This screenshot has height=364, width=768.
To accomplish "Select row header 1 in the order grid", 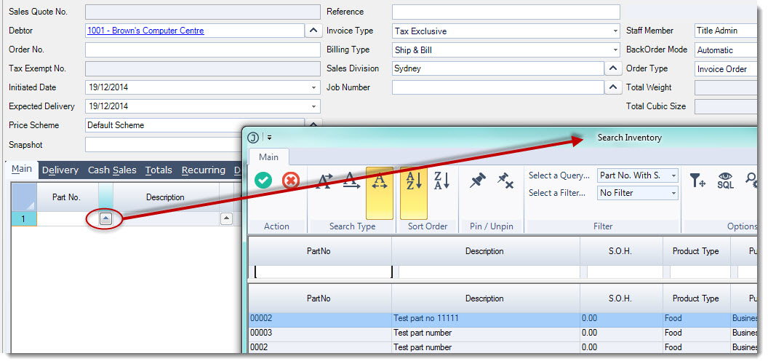I will tap(23, 219).
